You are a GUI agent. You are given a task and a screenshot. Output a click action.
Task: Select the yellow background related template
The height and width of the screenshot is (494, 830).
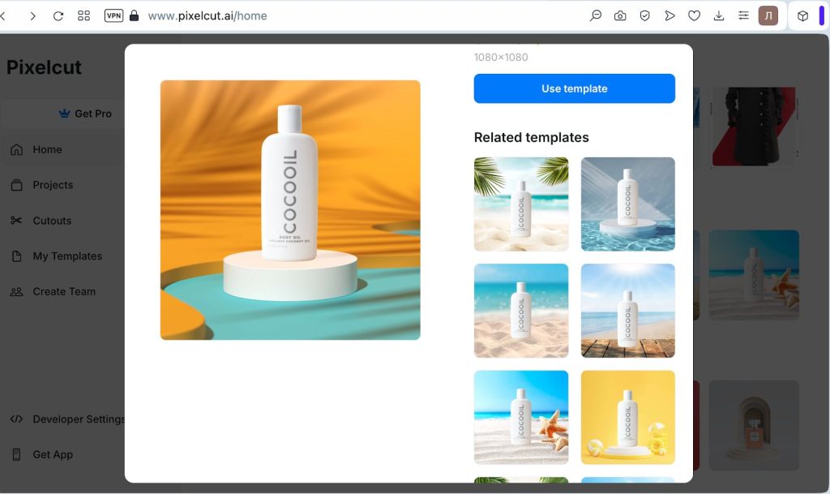pyautogui.click(x=628, y=417)
